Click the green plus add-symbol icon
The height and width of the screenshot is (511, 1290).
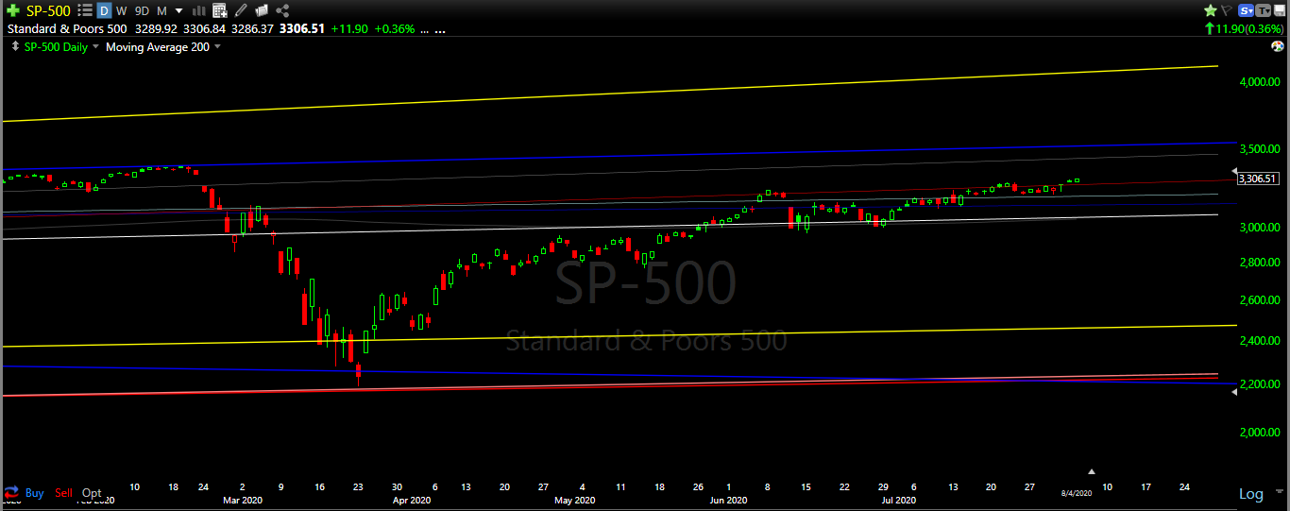coord(13,10)
